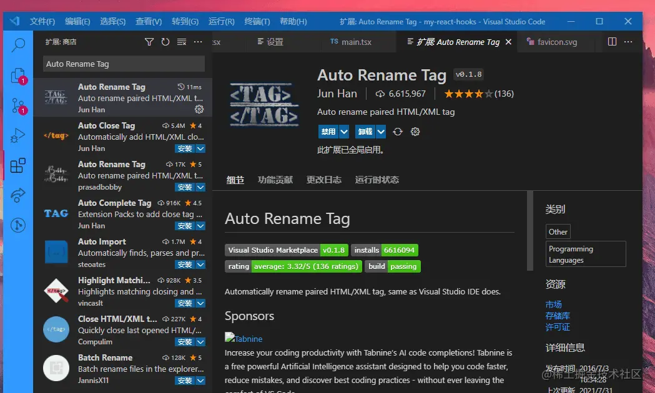
Task: Select the 运行时状态 tab
Action: click(377, 180)
